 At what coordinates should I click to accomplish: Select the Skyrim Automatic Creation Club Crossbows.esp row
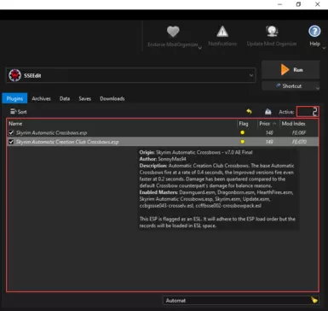click(163, 142)
